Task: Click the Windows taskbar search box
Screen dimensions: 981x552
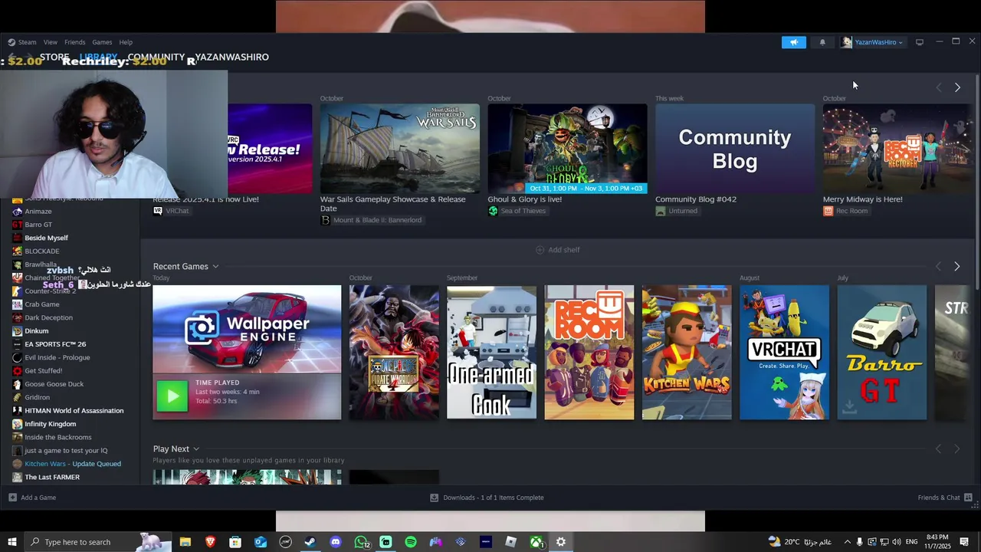Action: (98, 542)
